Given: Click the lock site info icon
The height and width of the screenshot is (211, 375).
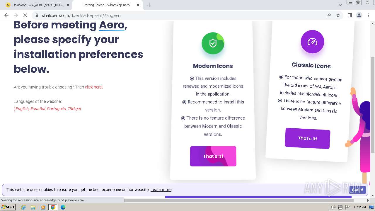Looking at the screenshot, I should [37, 15].
